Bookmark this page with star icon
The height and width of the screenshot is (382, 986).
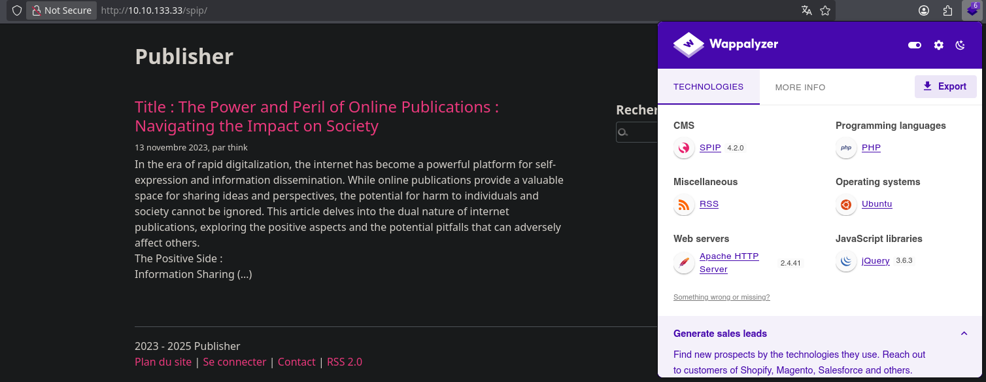click(x=825, y=10)
